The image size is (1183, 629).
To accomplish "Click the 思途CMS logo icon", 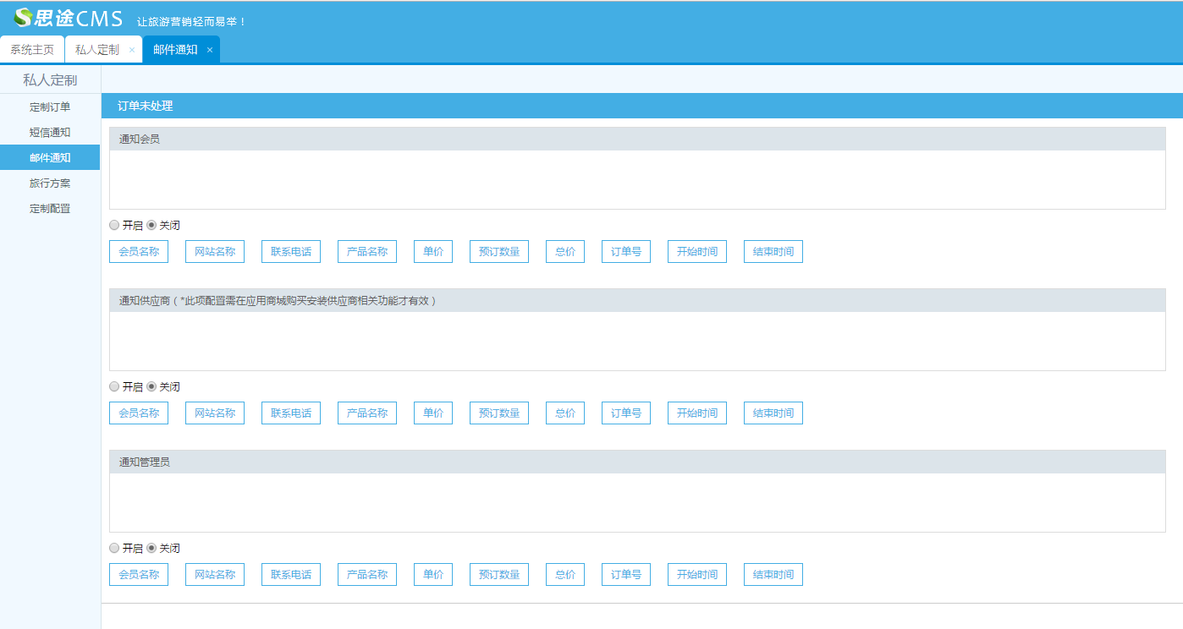I will pyautogui.click(x=23, y=18).
